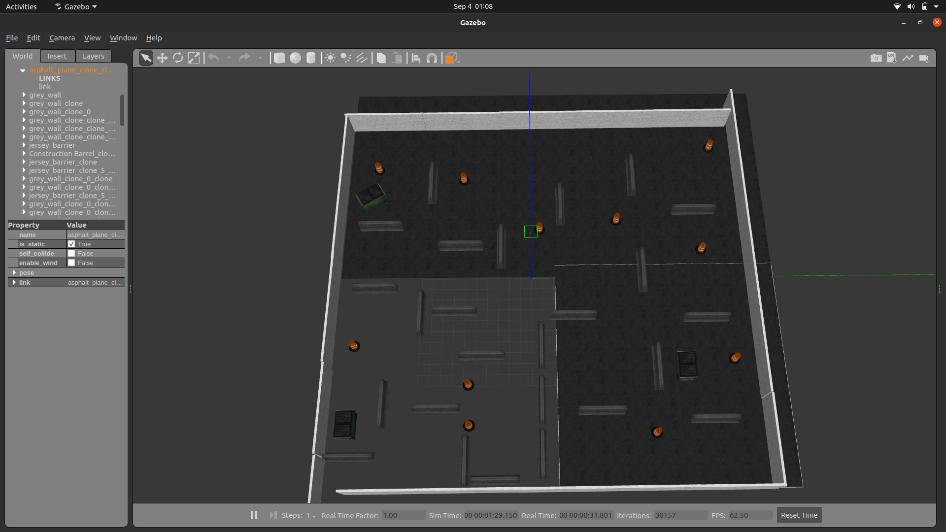The width and height of the screenshot is (946, 532).
Task: Select the rotate mode tool
Action: point(178,58)
